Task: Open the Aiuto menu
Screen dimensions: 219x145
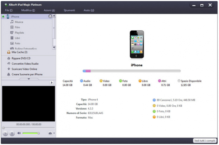Action: tap(89, 10)
